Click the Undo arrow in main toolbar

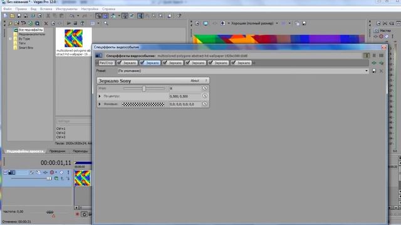(72, 16)
